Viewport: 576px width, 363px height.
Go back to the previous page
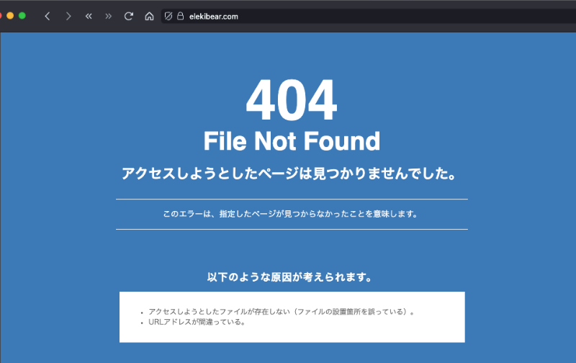(x=48, y=16)
